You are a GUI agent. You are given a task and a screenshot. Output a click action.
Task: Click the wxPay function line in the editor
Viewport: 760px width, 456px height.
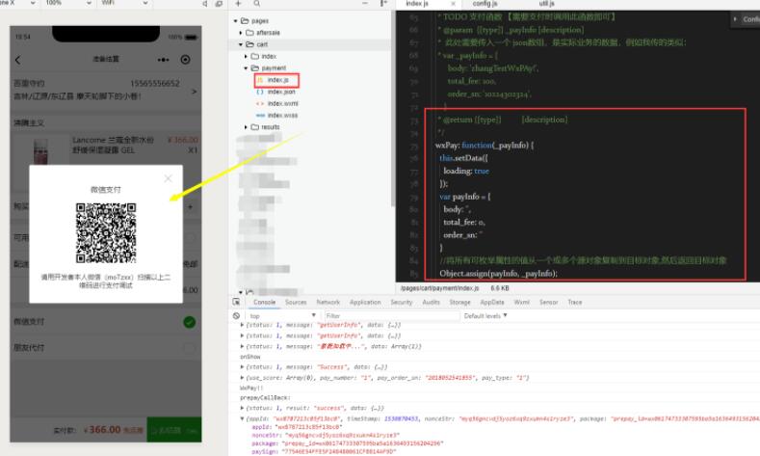click(x=485, y=145)
